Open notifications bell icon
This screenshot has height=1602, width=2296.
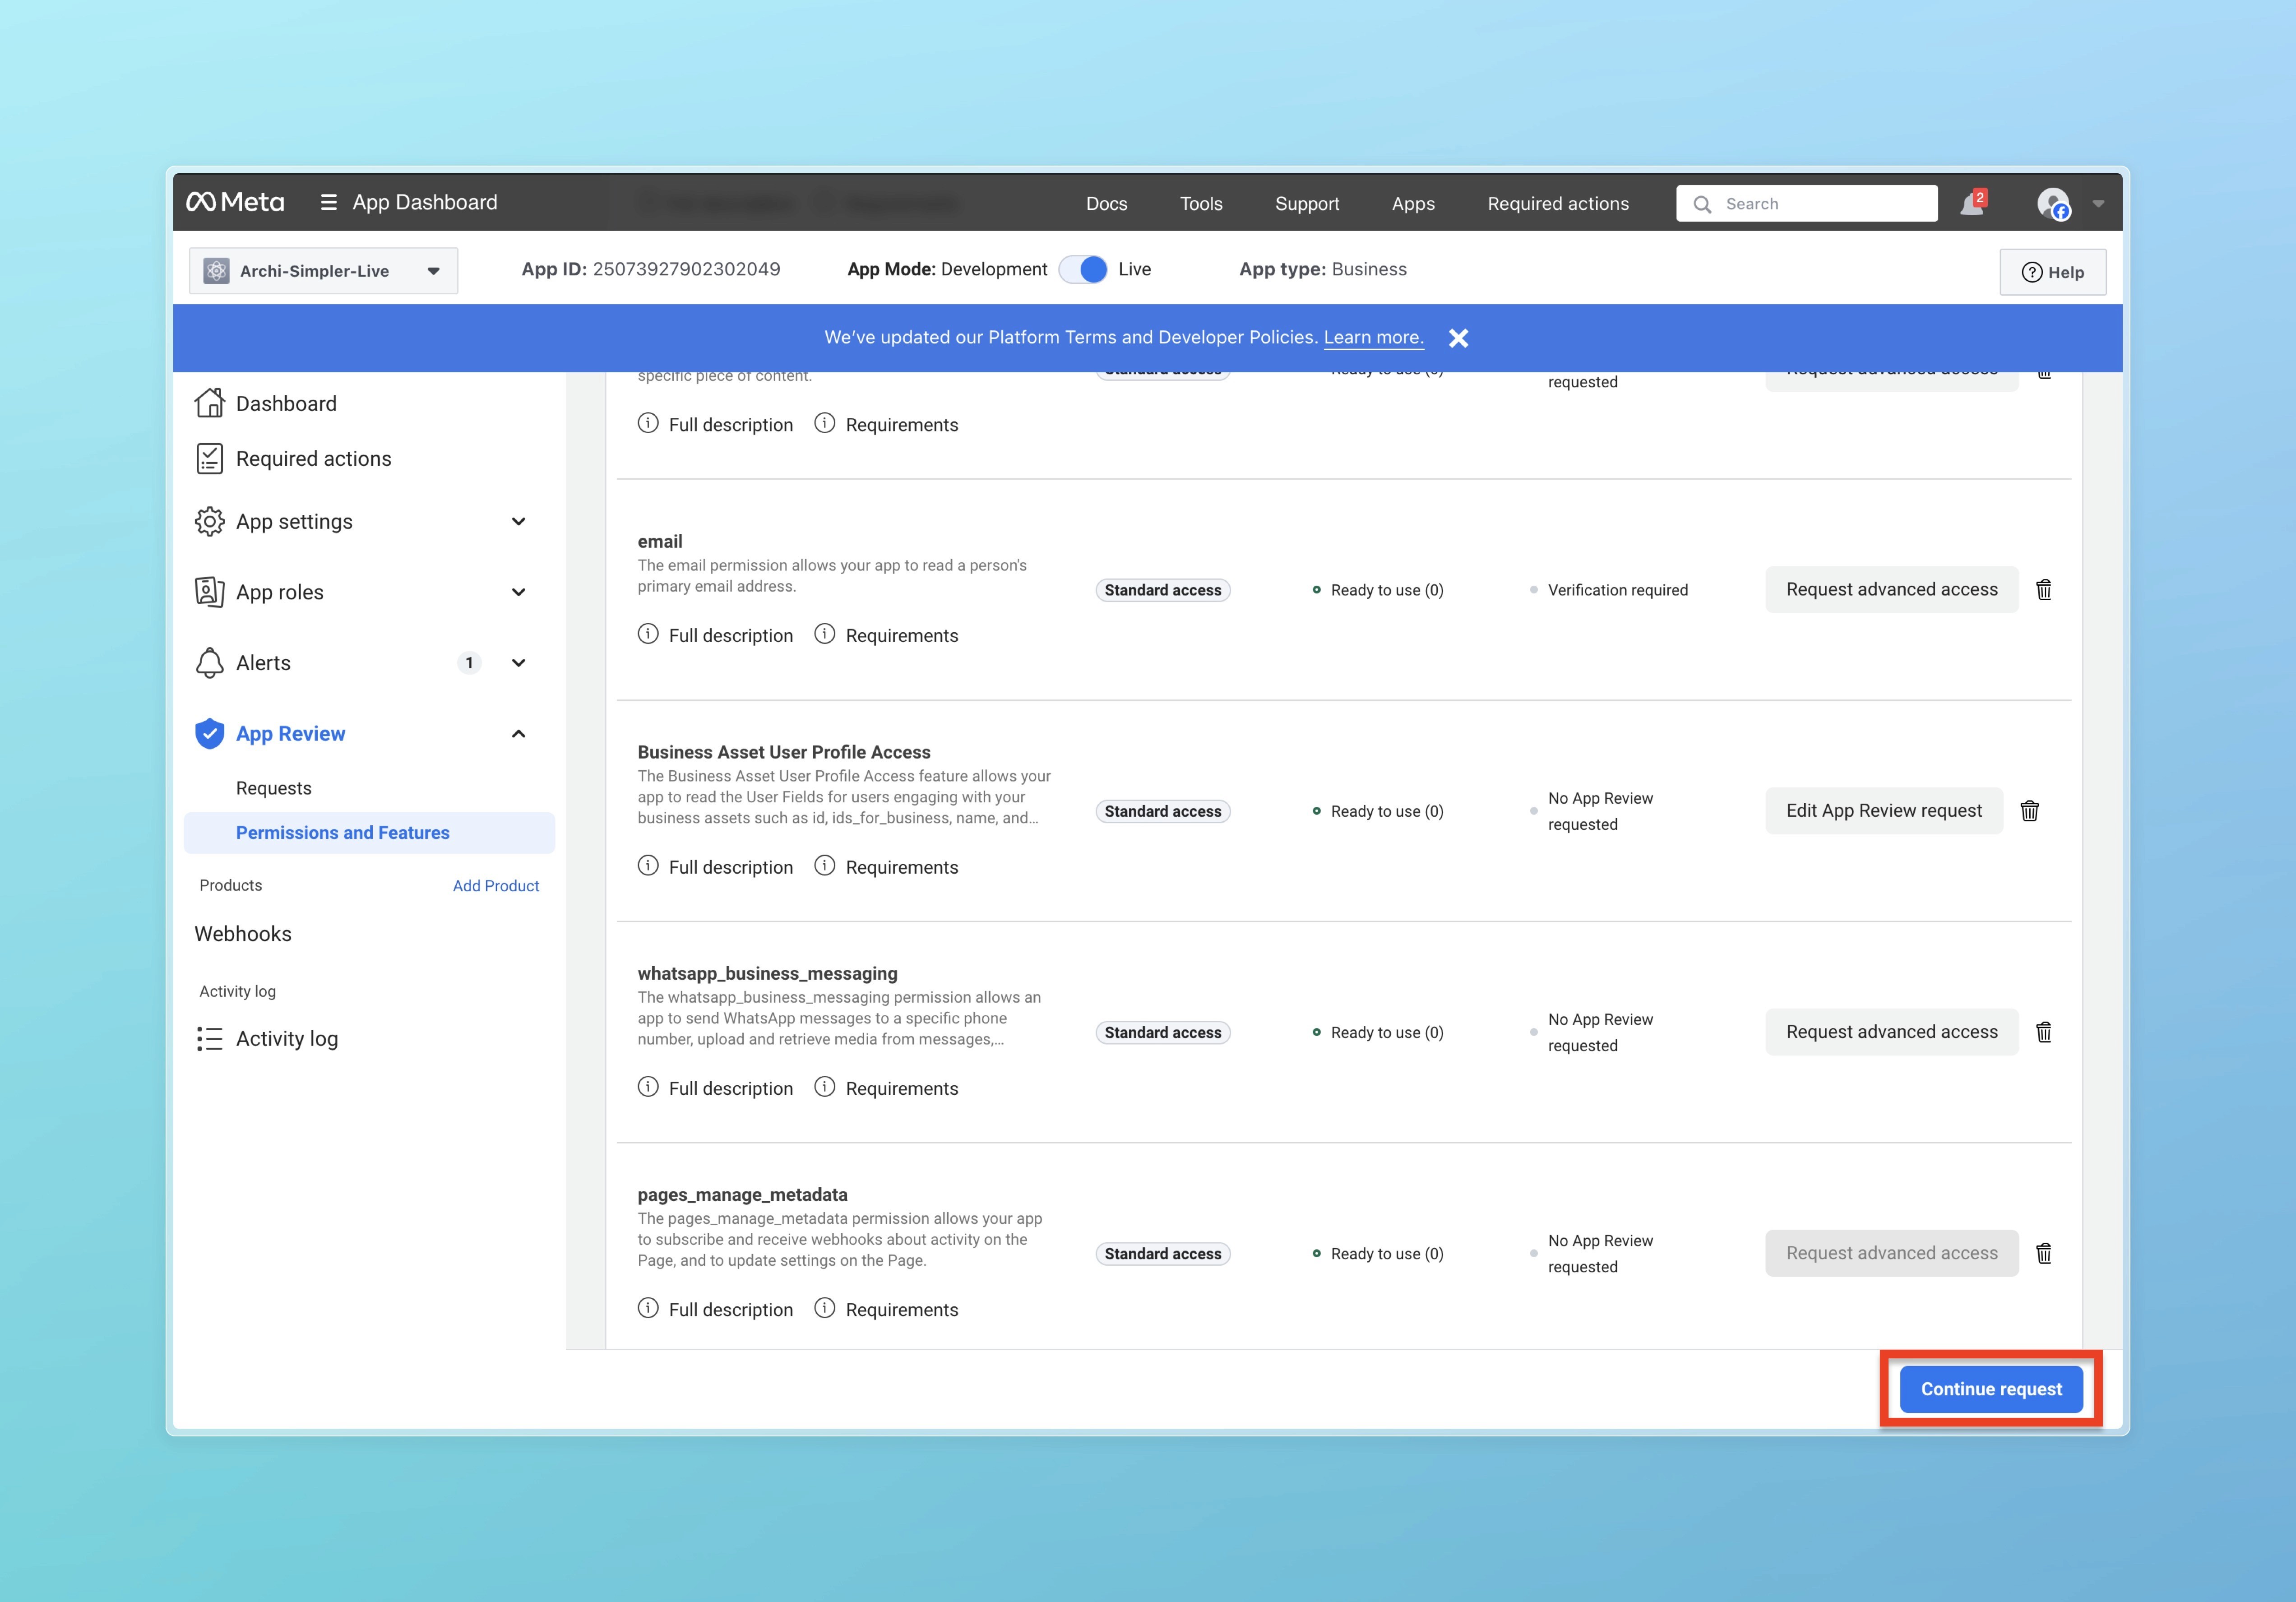pos(1971,204)
